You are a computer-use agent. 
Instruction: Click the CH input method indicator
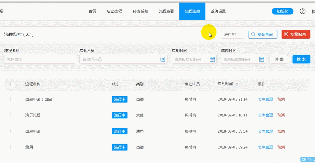click(x=304, y=160)
